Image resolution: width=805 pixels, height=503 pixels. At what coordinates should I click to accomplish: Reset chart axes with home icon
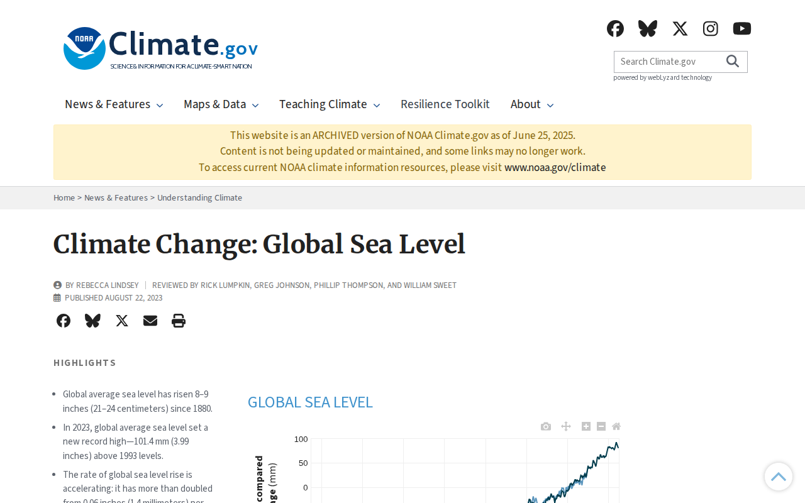(616, 426)
